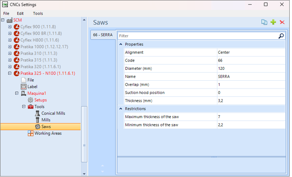This screenshot has width=292, height=177.
Task: Click the Saws blade icon
Action: click(38, 126)
